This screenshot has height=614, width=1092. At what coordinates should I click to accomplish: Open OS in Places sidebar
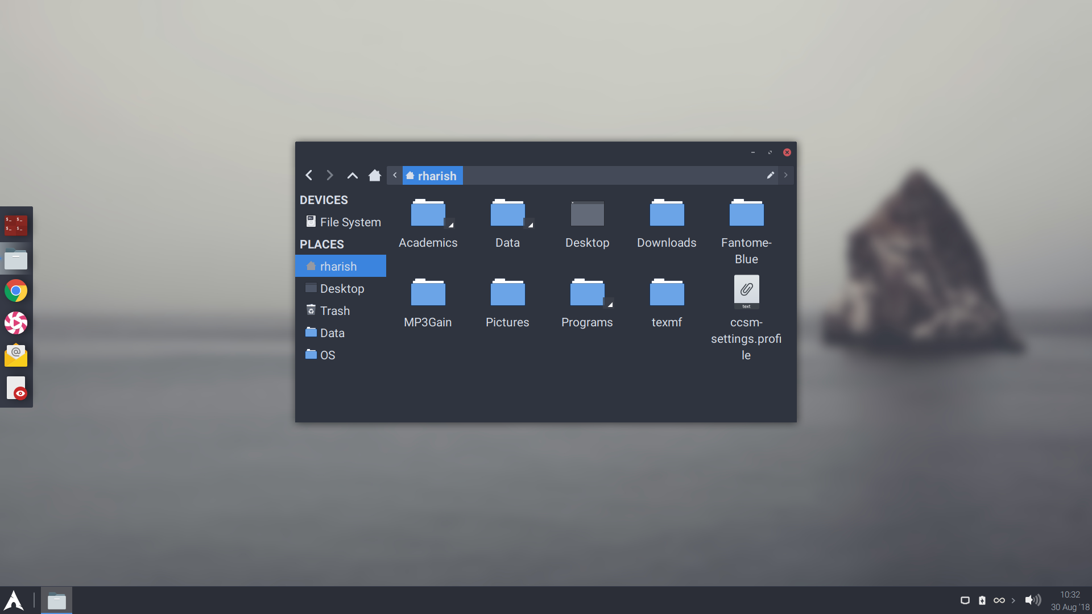(341, 355)
